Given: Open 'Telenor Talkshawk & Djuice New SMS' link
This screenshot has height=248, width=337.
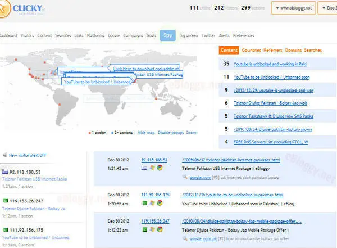Looking at the screenshot, I should 274,116.
